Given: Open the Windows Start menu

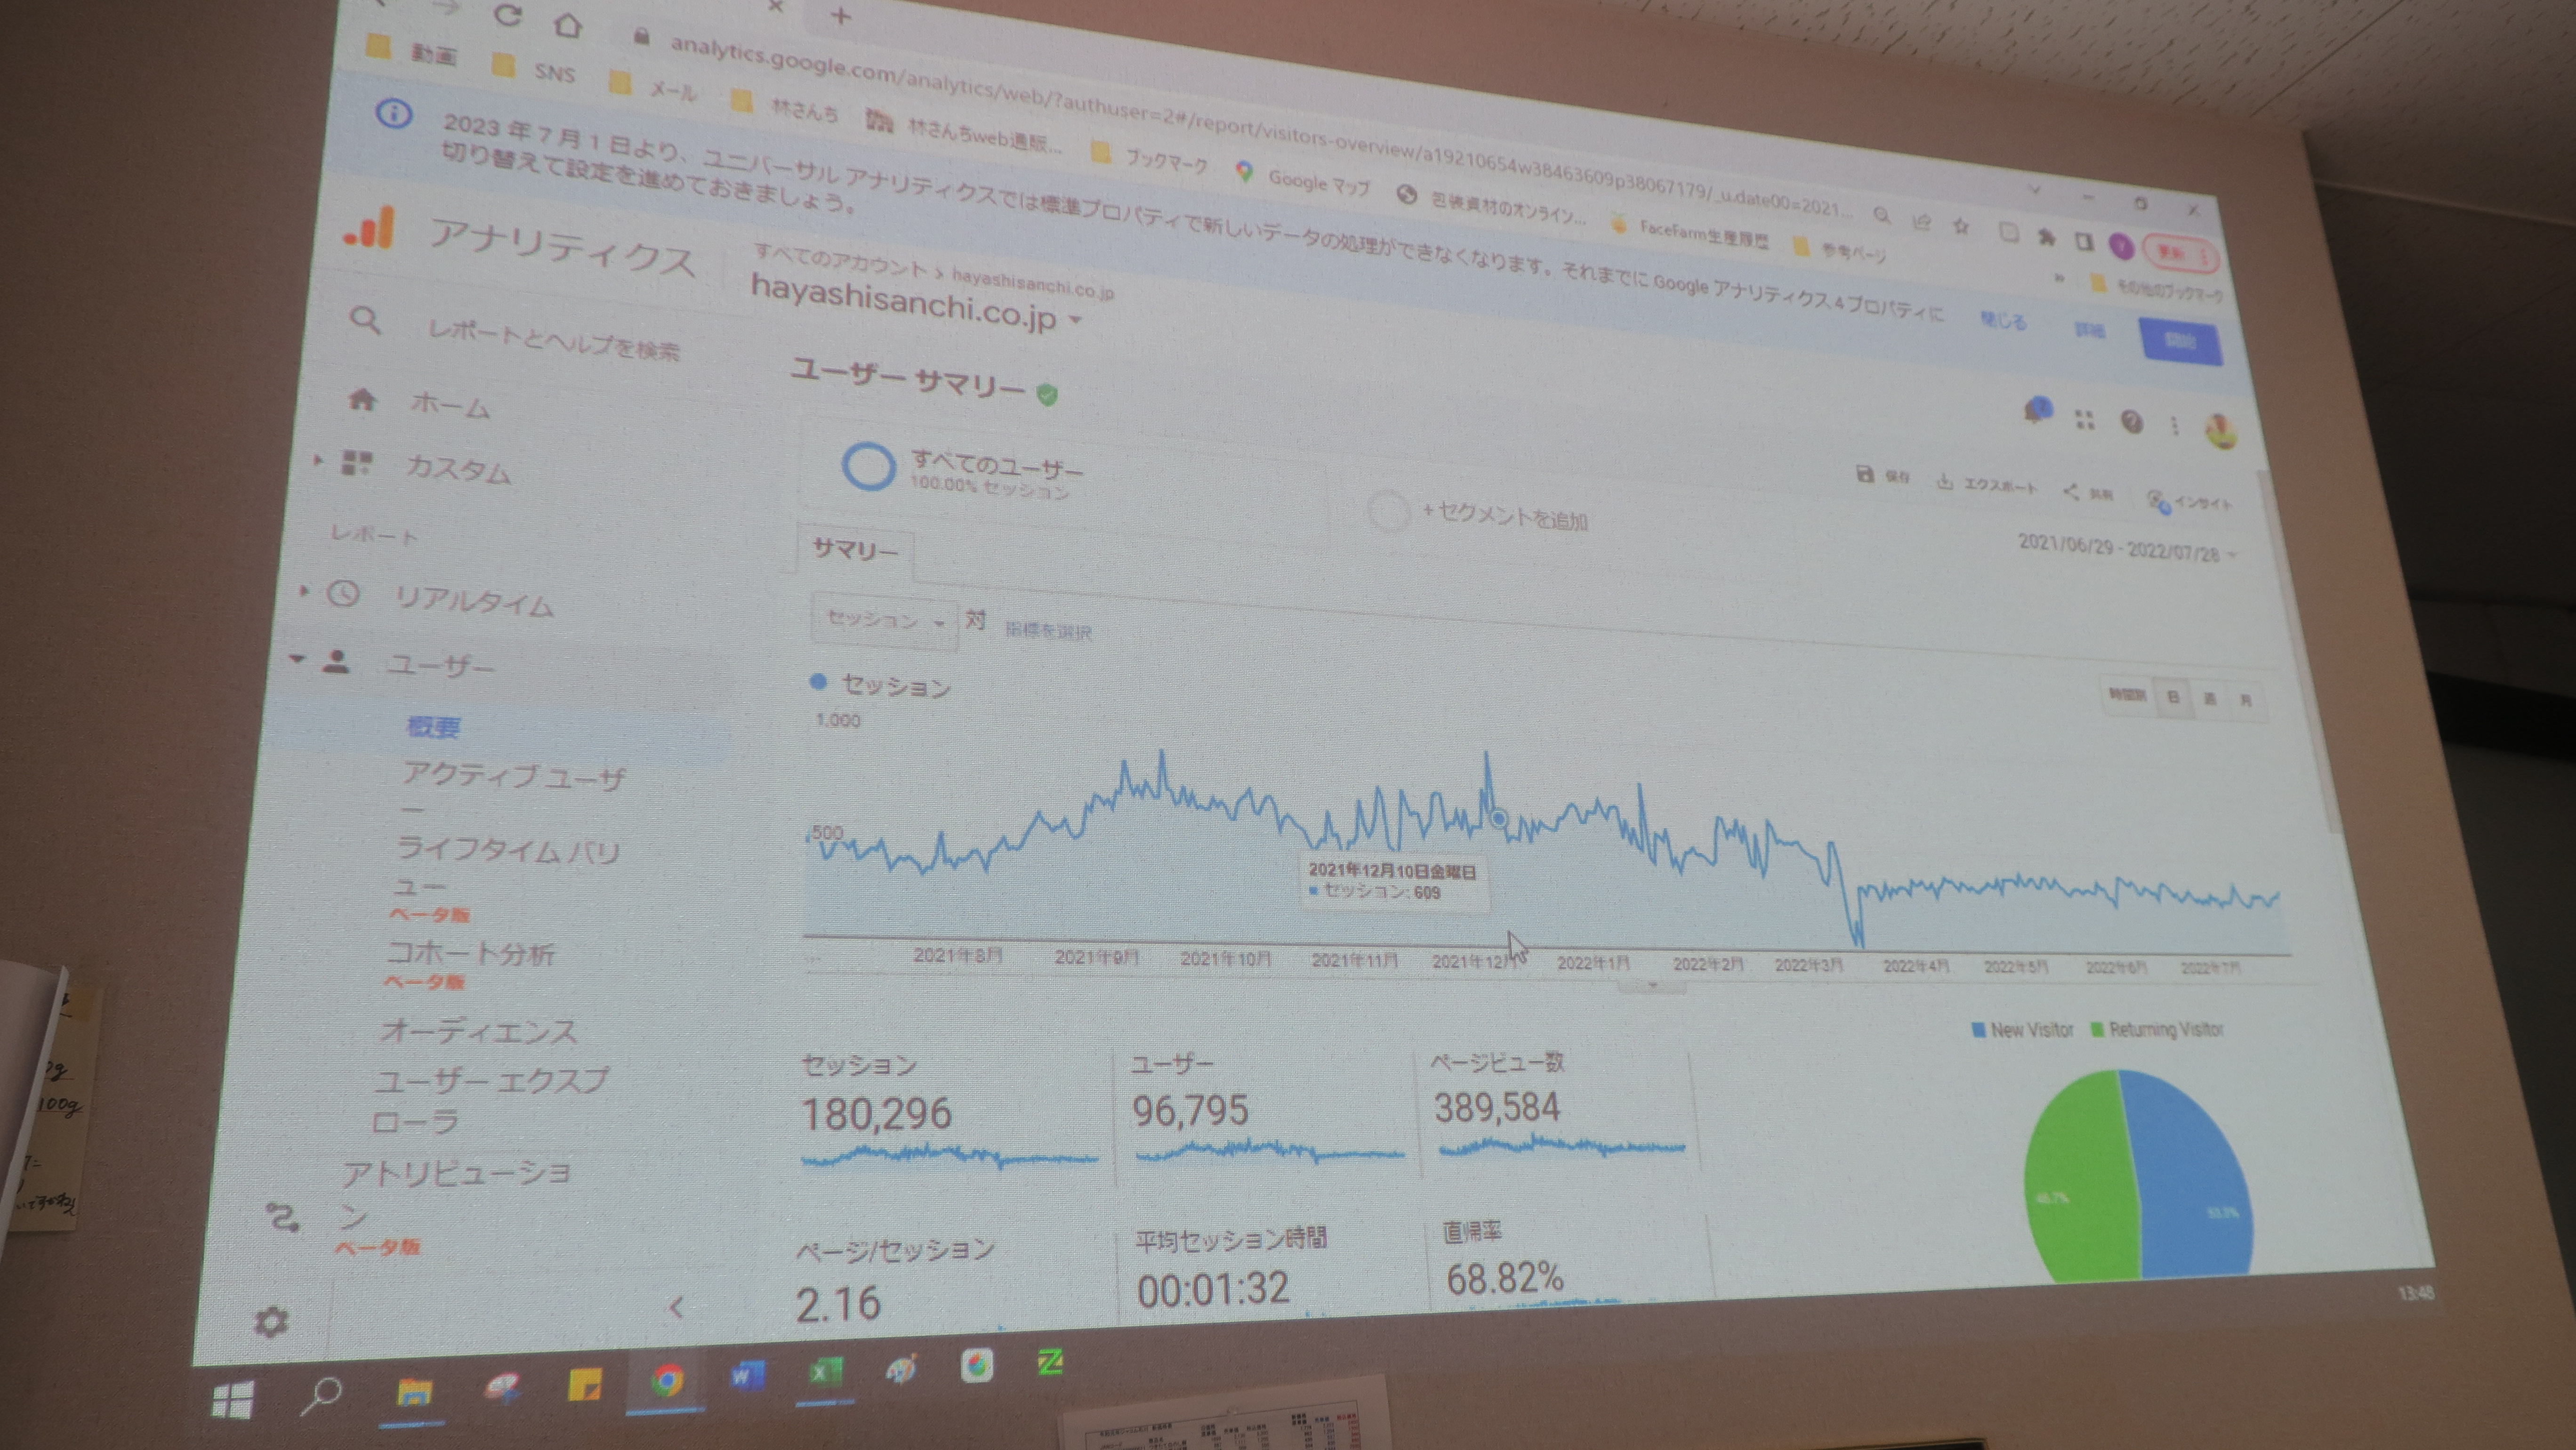Looking at the screenshot, I should (232, 1400).
